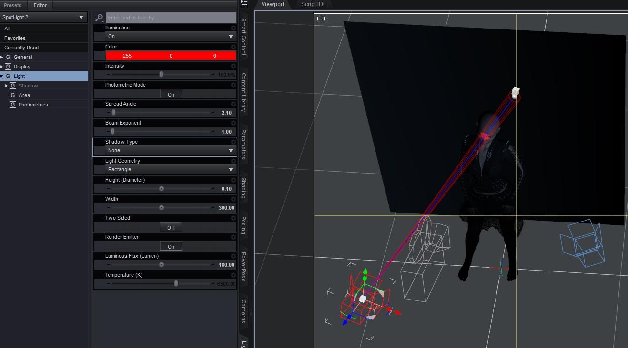The height and width of the screenshot is (348, 628).
Task: Click the gear icon beside Spread Angle
Action: coord(233,104)
